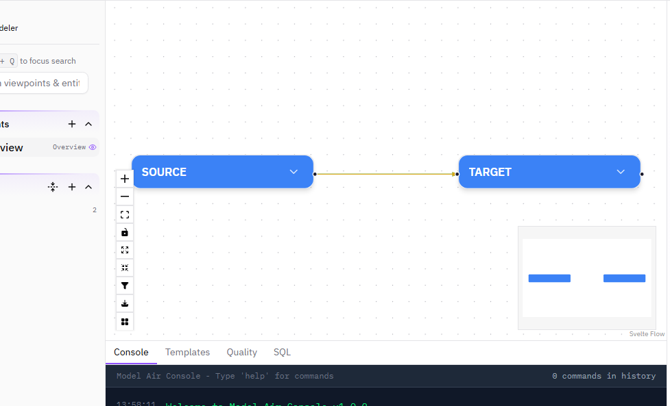Click right node block in minimap
The image size is (670, 406).
624,279
